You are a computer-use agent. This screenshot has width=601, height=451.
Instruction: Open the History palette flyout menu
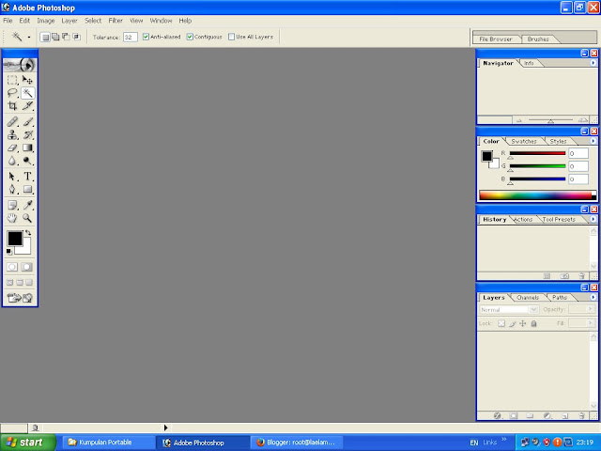click(593, 219)
